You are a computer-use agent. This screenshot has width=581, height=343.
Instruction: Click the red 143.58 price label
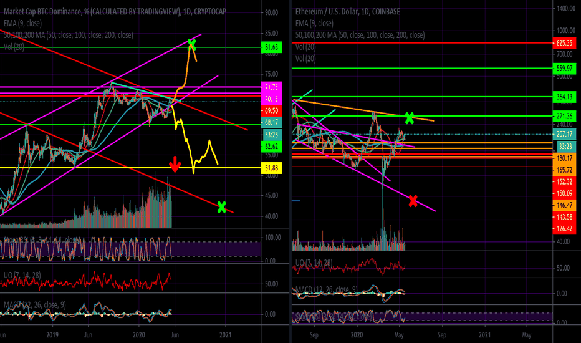point(564,216)
